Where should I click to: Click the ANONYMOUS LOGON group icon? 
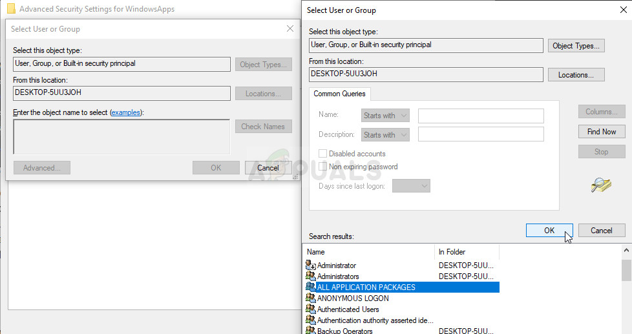(x=310, y=298)
